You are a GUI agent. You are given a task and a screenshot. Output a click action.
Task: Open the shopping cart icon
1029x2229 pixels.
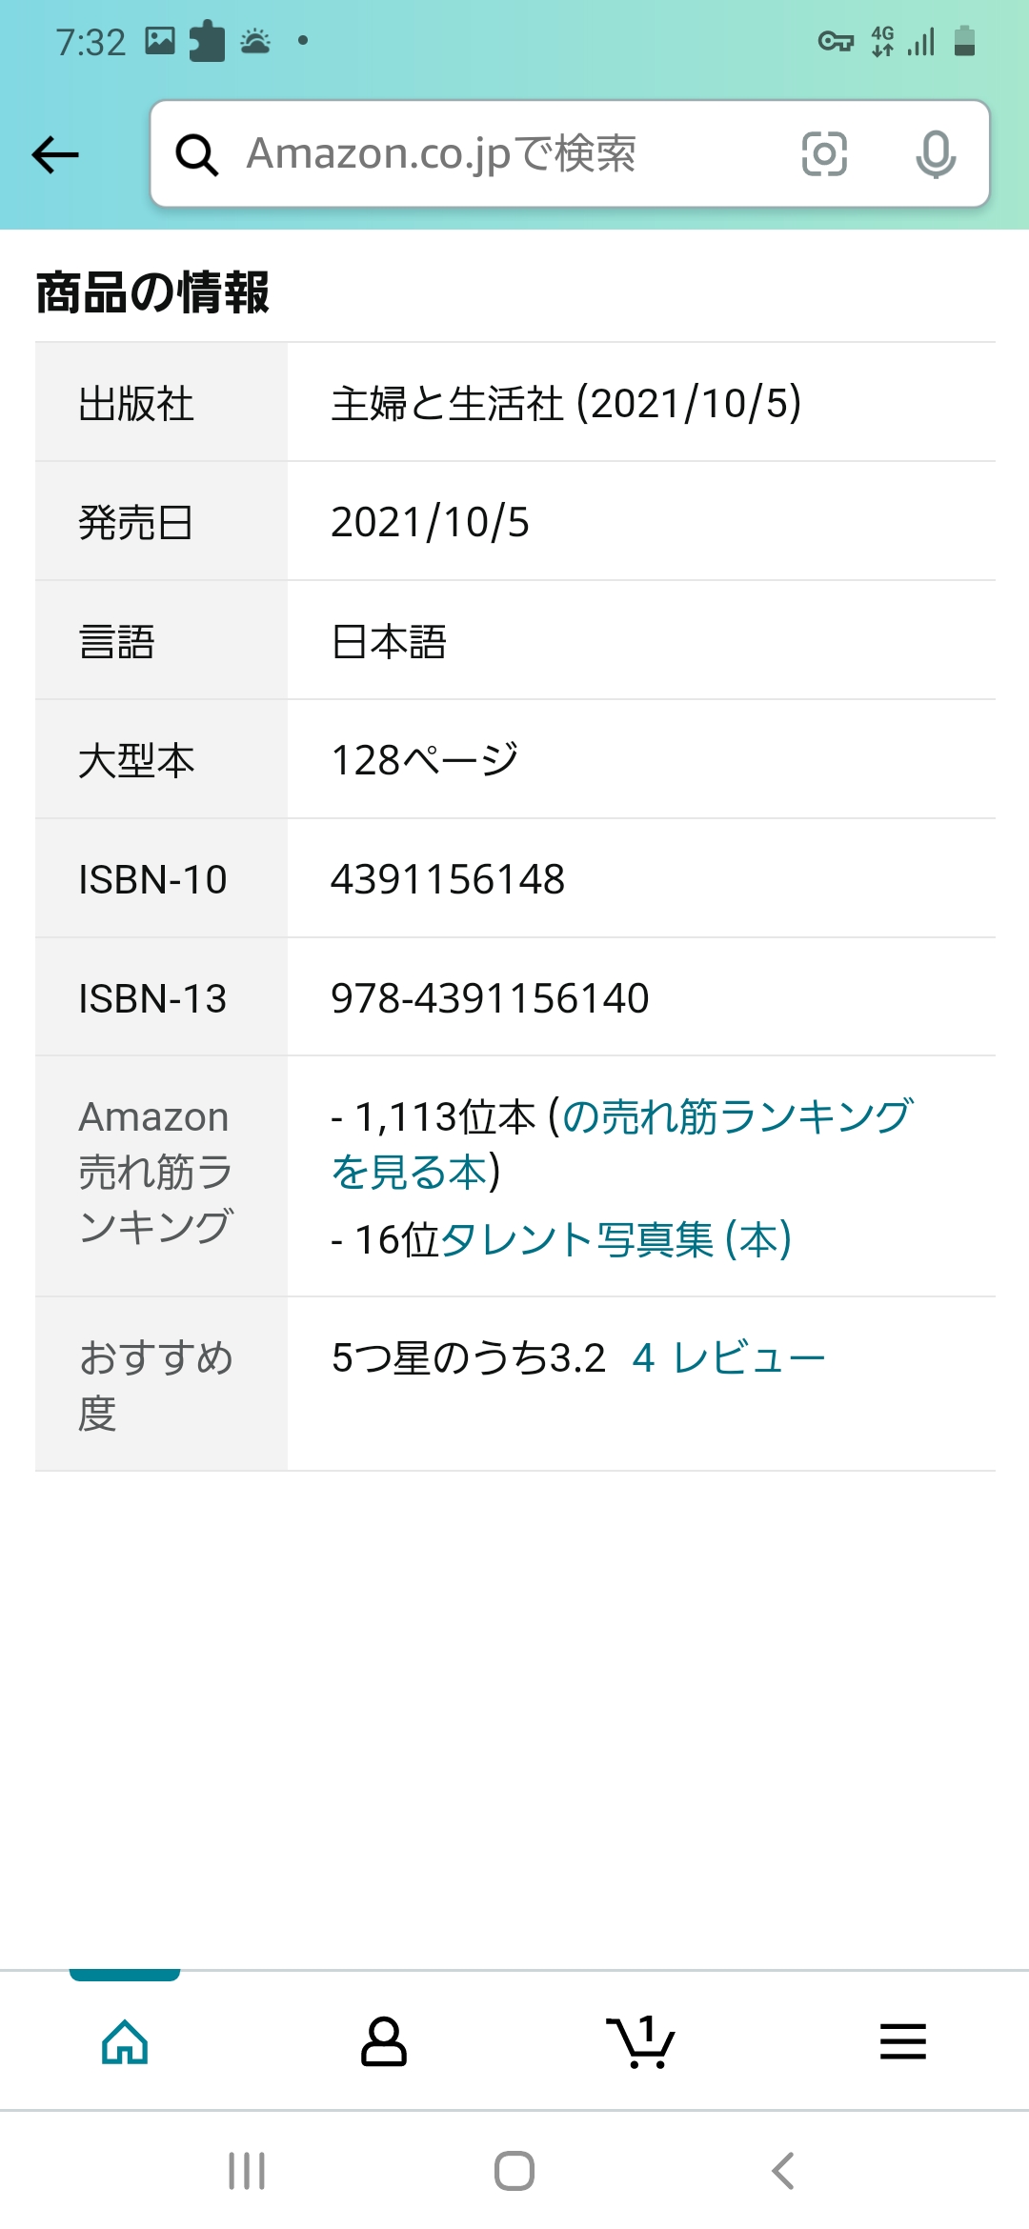tap(640, 2041)
